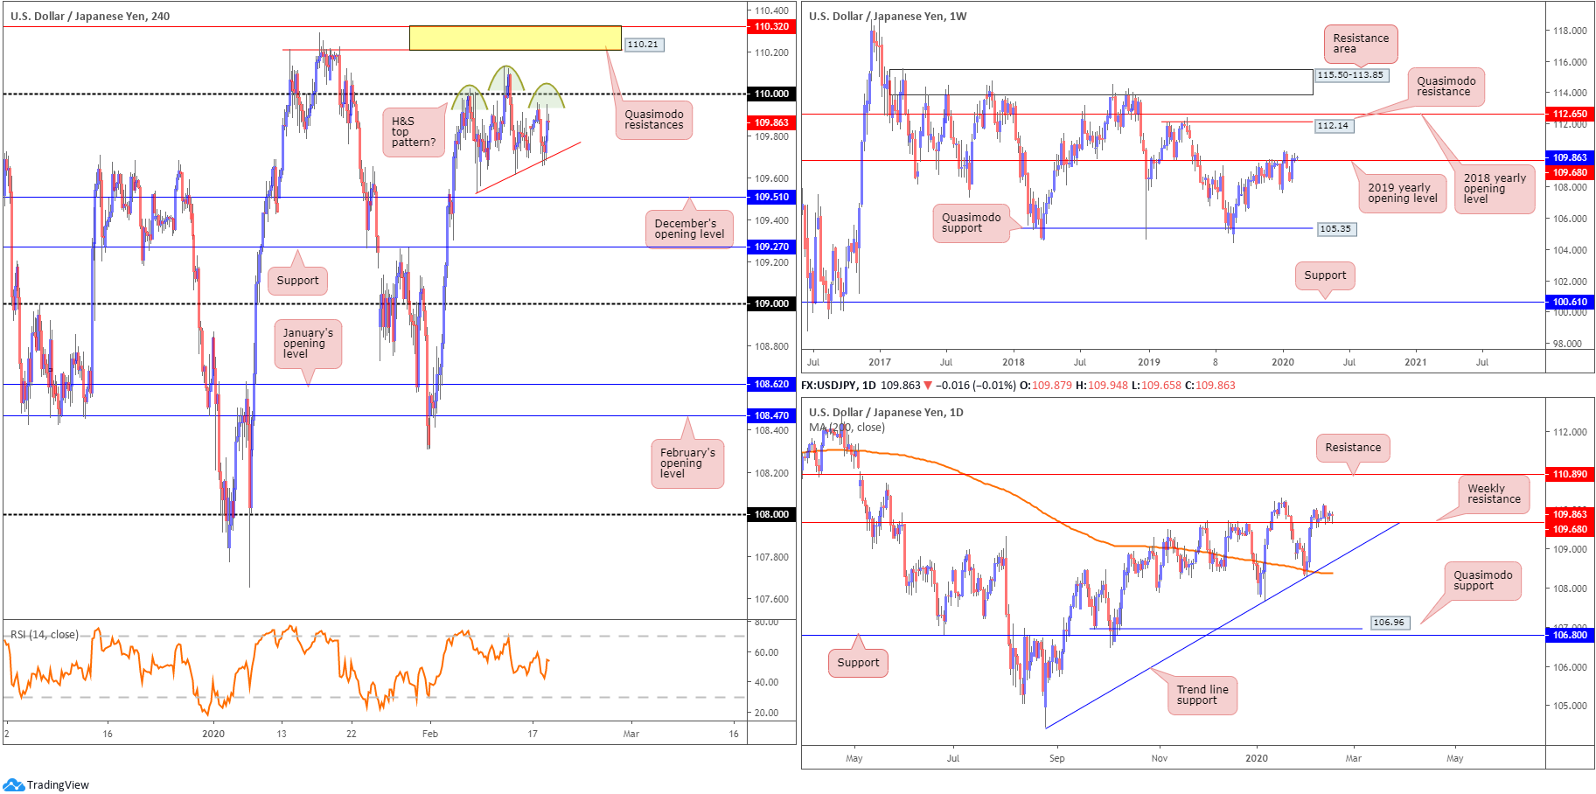The width and height of the screenshot is (1596, 794).
Task: Click the blue 109.510 price axis label
Action: pos(771,197)
